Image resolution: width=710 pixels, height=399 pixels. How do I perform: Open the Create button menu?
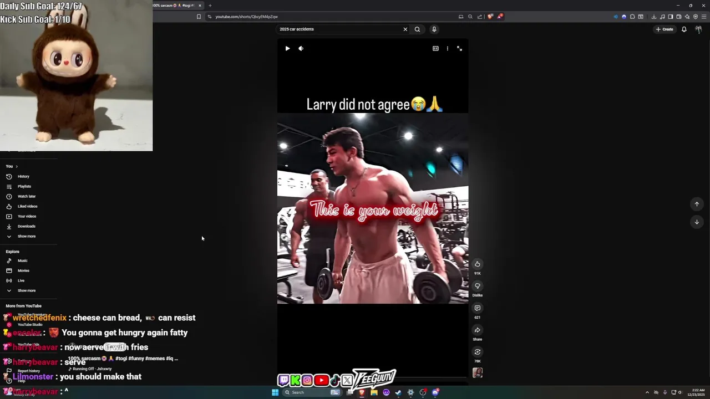click(x=665, y=29)
